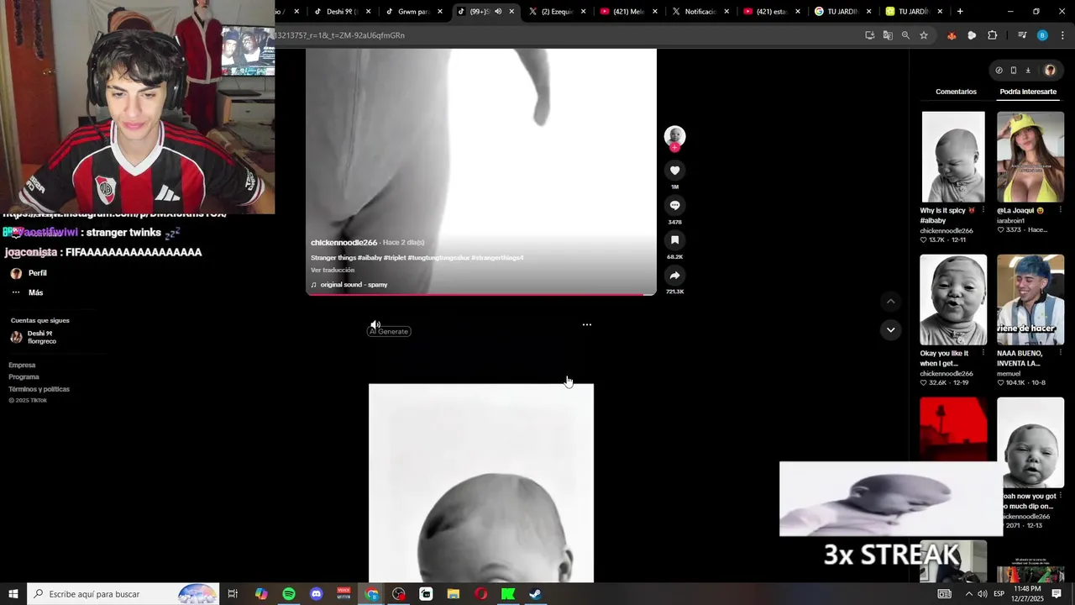Click the install app icon in address bar
Image resolution: width=1075 pixels, height=605 pixels.
(x=869, y=35)
